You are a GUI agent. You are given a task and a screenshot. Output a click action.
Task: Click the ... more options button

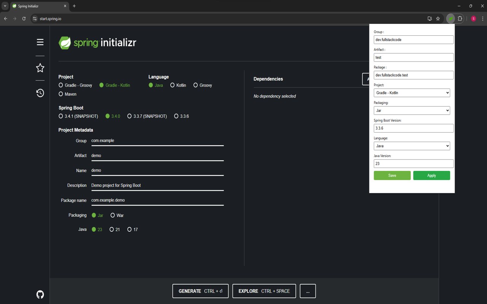tap(308, 291)
